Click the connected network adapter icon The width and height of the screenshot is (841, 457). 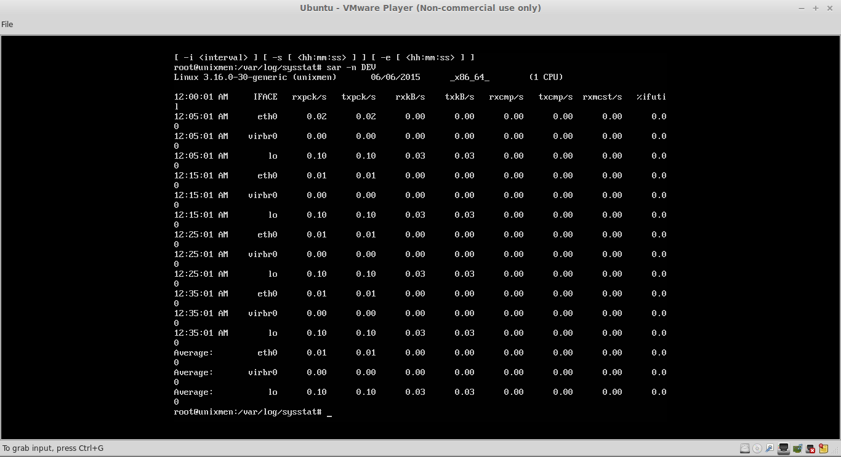point(784,448)
